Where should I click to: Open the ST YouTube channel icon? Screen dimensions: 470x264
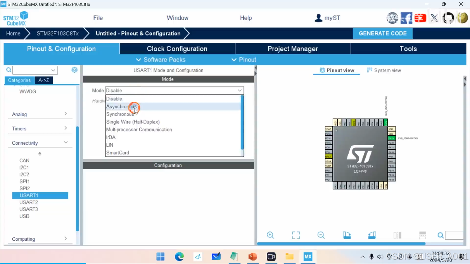pyautogui.click(x=420, y=18)
